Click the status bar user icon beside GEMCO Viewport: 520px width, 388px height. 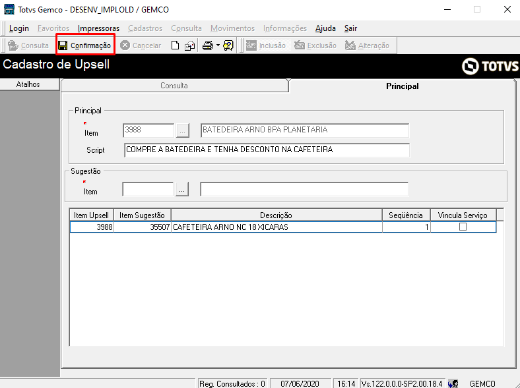(453, 383)
